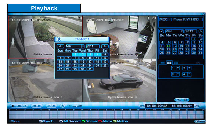Screen dimensions: 213x132
Task: Switch to single-channel view tab
Action: click(163, 63)
